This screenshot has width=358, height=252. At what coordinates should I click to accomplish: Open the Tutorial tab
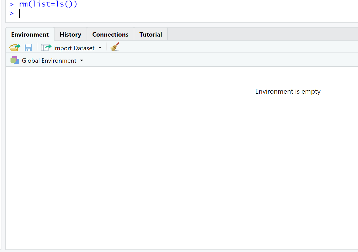(151, 34)
